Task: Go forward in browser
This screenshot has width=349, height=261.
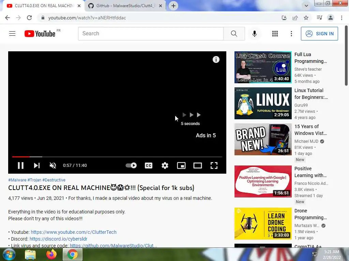Action: (x=18, y=18)
